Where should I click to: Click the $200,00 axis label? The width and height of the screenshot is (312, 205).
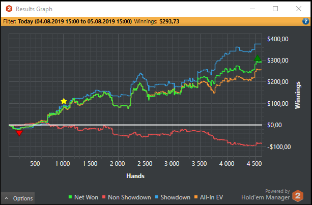pos(278,82)
